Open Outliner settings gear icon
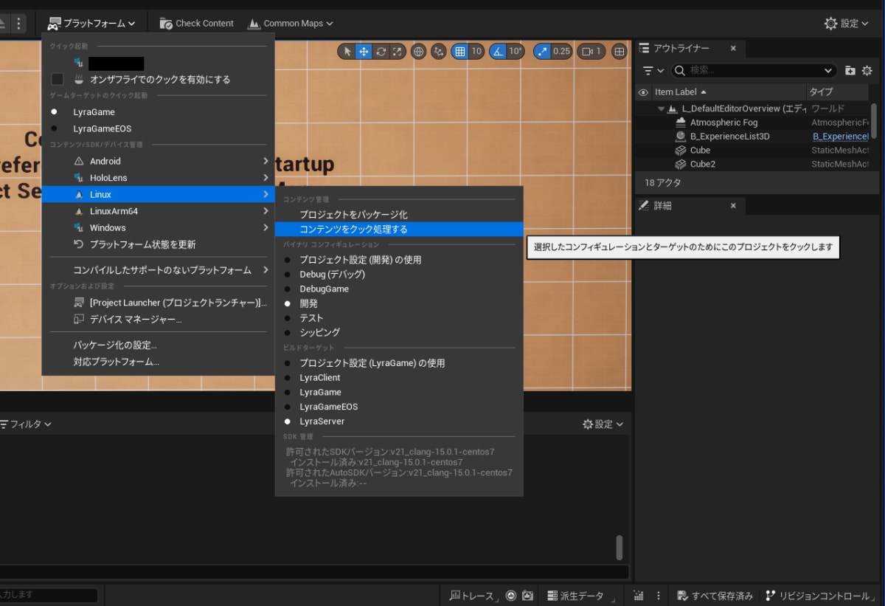This screenshot has width=885, height=606. (x=867, y=71)
